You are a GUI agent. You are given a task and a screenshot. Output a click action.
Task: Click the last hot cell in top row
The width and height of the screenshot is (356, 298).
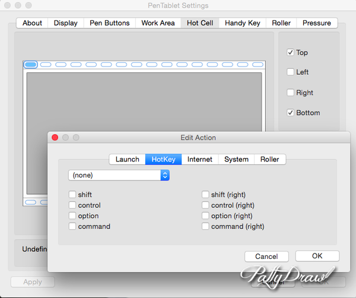[258, 65]
